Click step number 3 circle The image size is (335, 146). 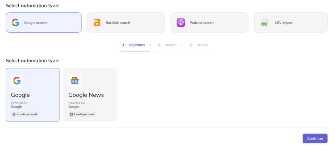[191, 45]
